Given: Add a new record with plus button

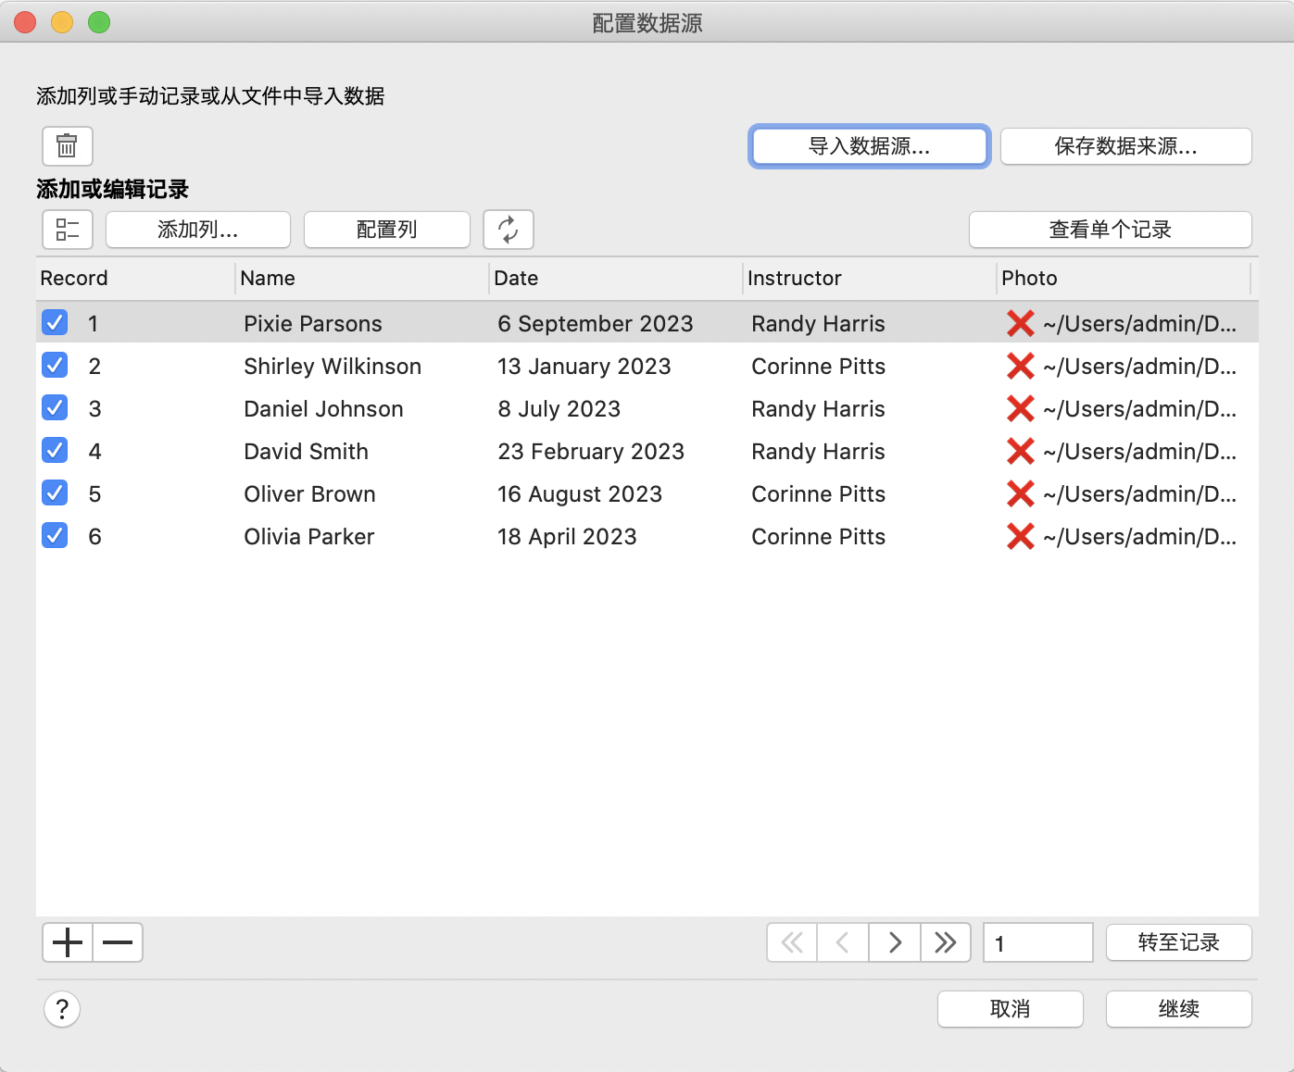Looking at the screenshot, I should [x=68, y=943].
